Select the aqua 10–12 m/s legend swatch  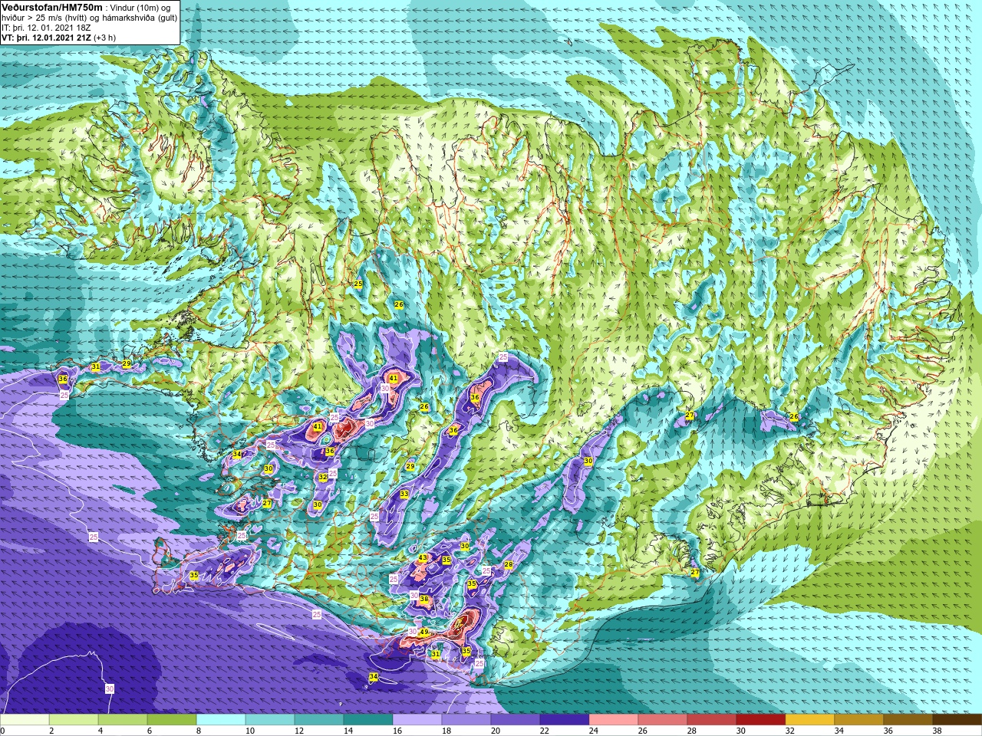(270, 720)
